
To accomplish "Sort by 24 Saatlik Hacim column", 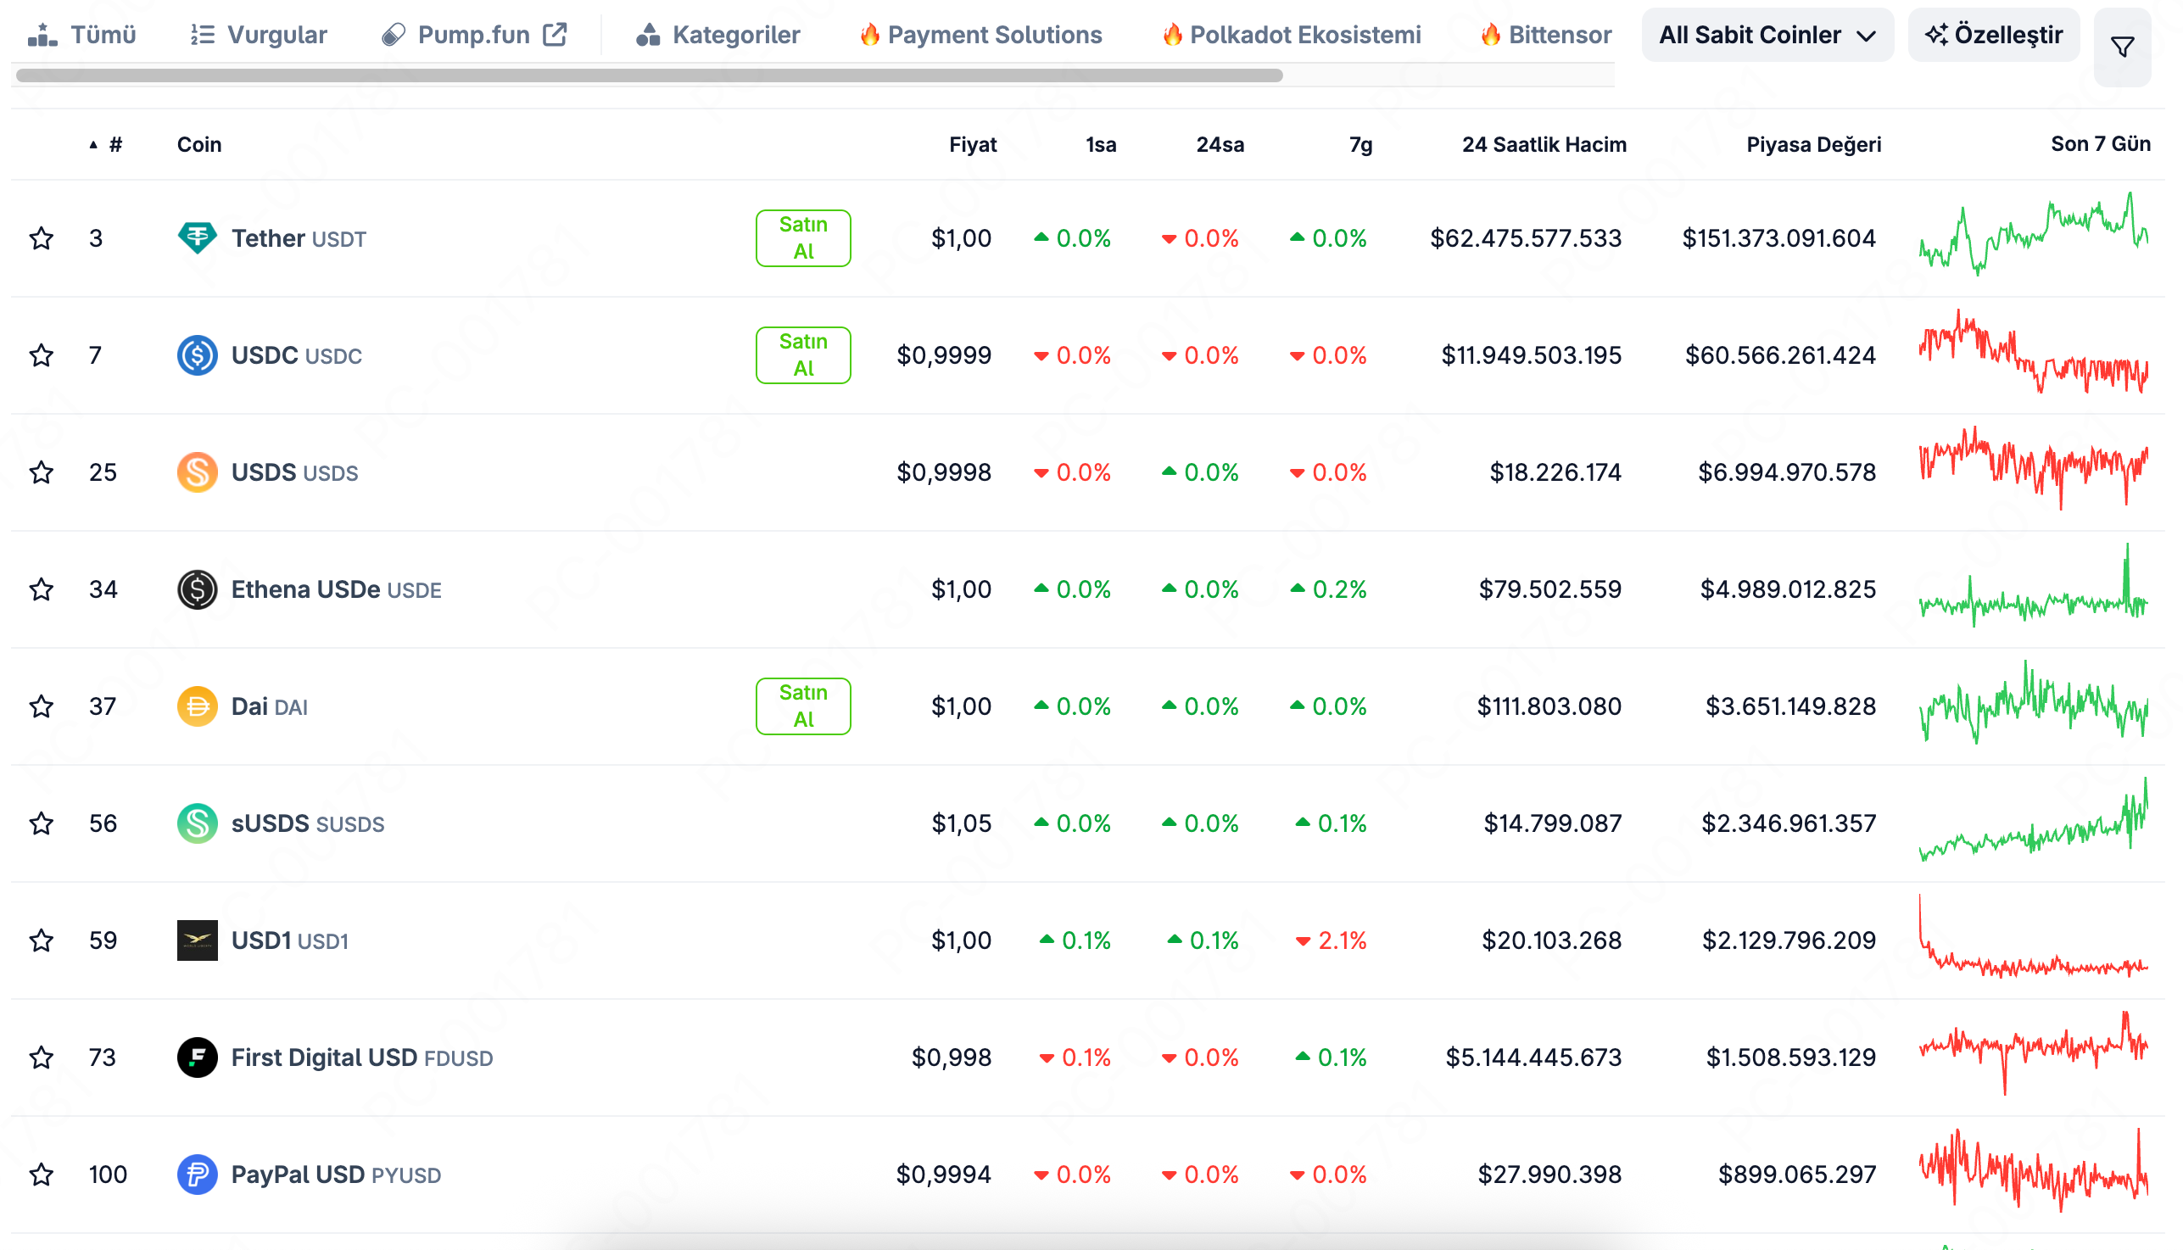I will click(x=1544, y=144).
